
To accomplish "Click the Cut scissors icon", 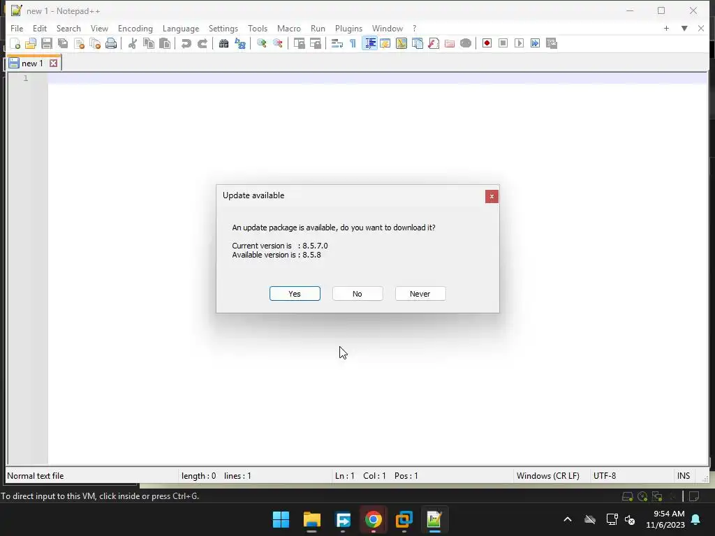I will click(133, 43).
